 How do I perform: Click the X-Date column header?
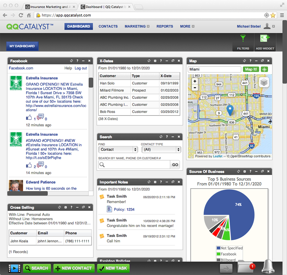169,76
